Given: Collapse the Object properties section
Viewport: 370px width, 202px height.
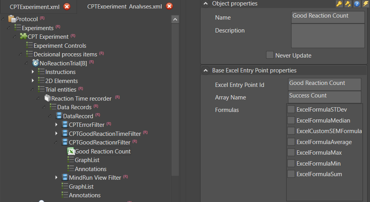Looking at the screenshot, I should pyautogui.click(x=206, y=4).
